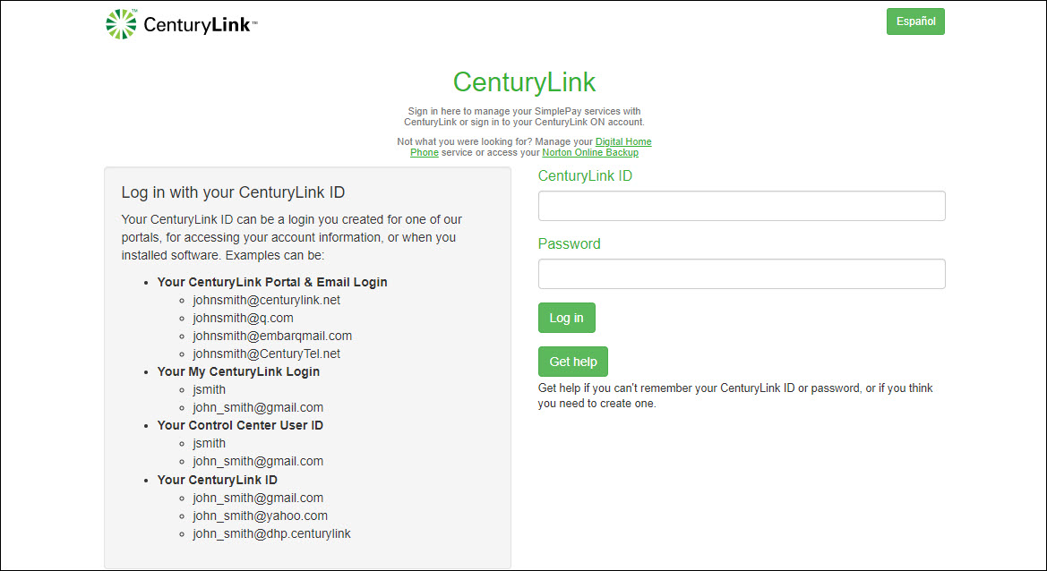The height and width of the screenshot is (571, 1047).
Task: Switch language with the Español button
Action: 914,21
